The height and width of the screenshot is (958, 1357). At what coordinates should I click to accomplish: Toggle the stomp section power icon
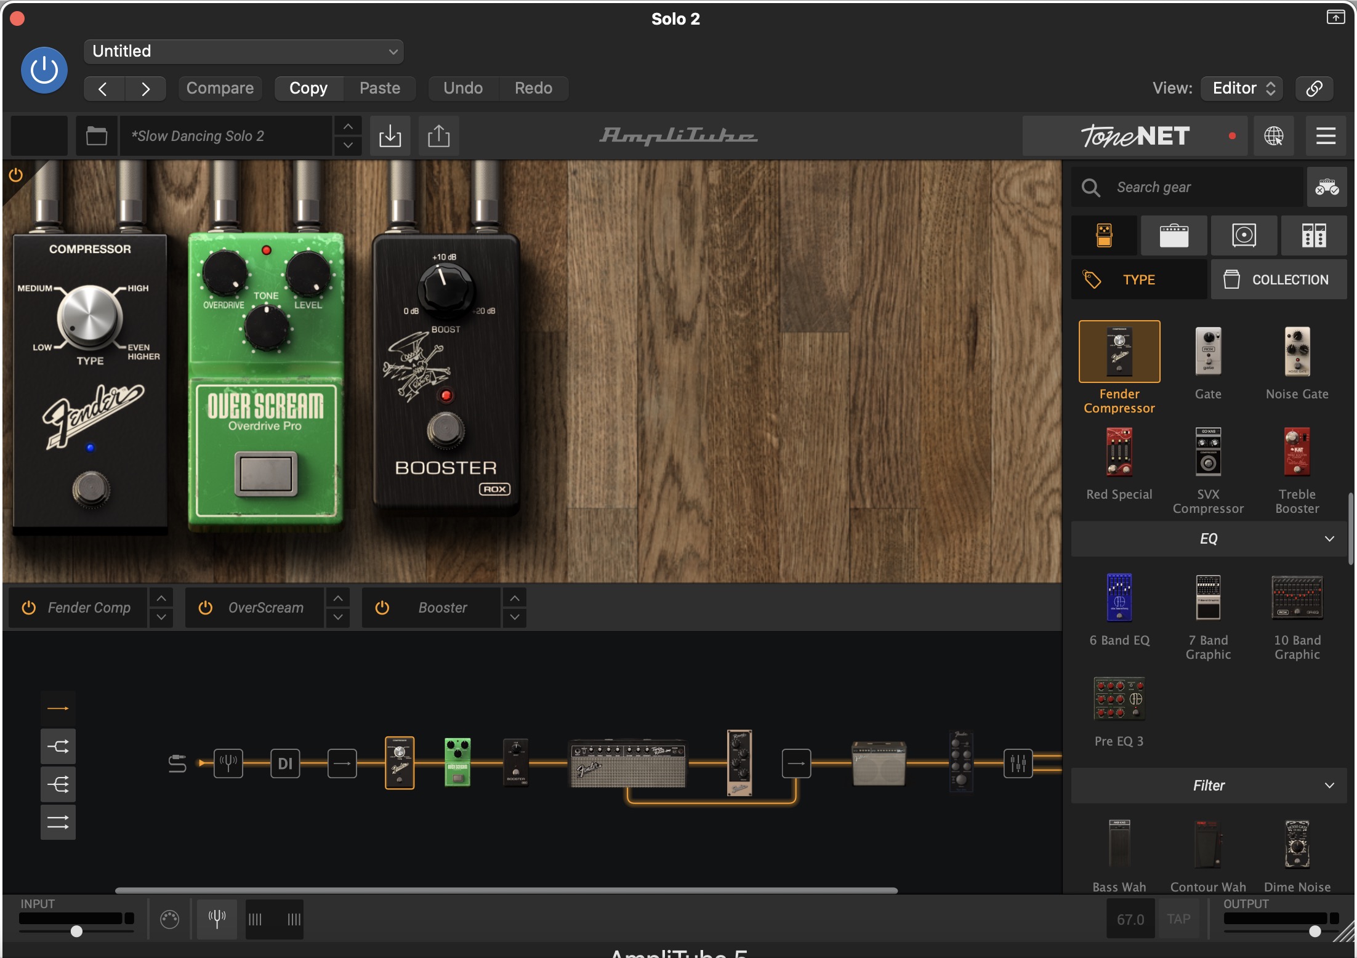coord(16,175)
